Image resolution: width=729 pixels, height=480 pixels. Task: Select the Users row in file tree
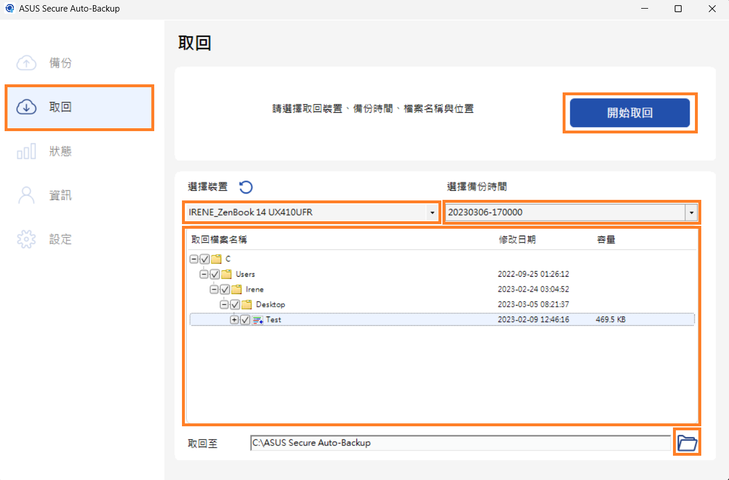tap(246, 274)
